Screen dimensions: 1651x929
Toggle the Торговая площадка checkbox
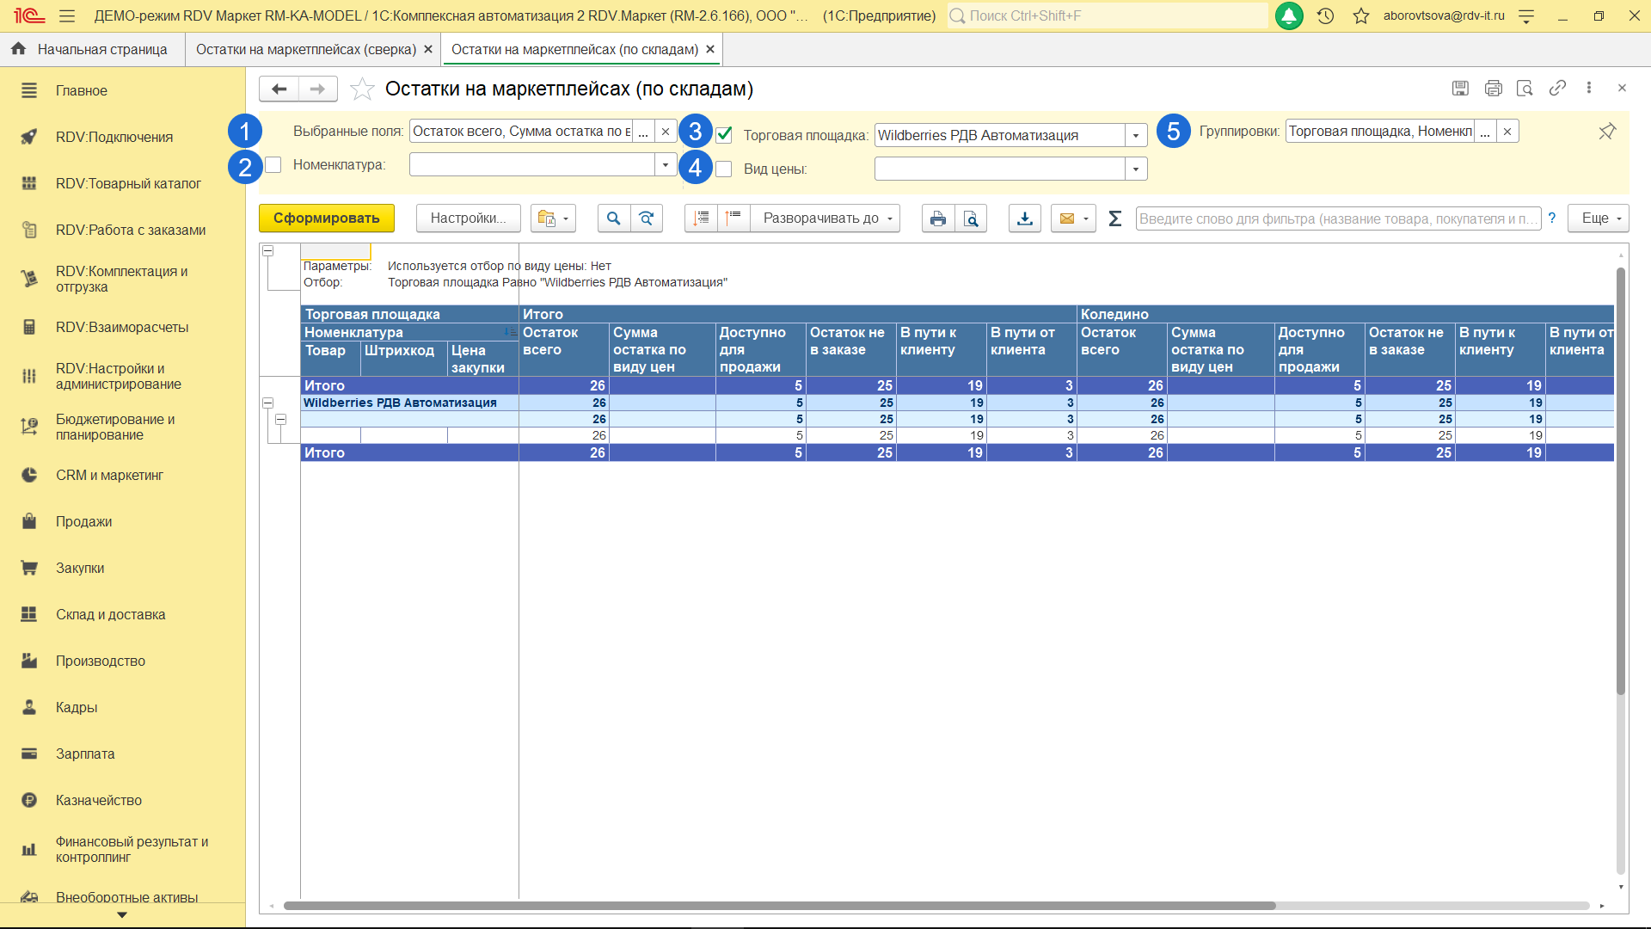pyautogui.click(x=724, y=135)
